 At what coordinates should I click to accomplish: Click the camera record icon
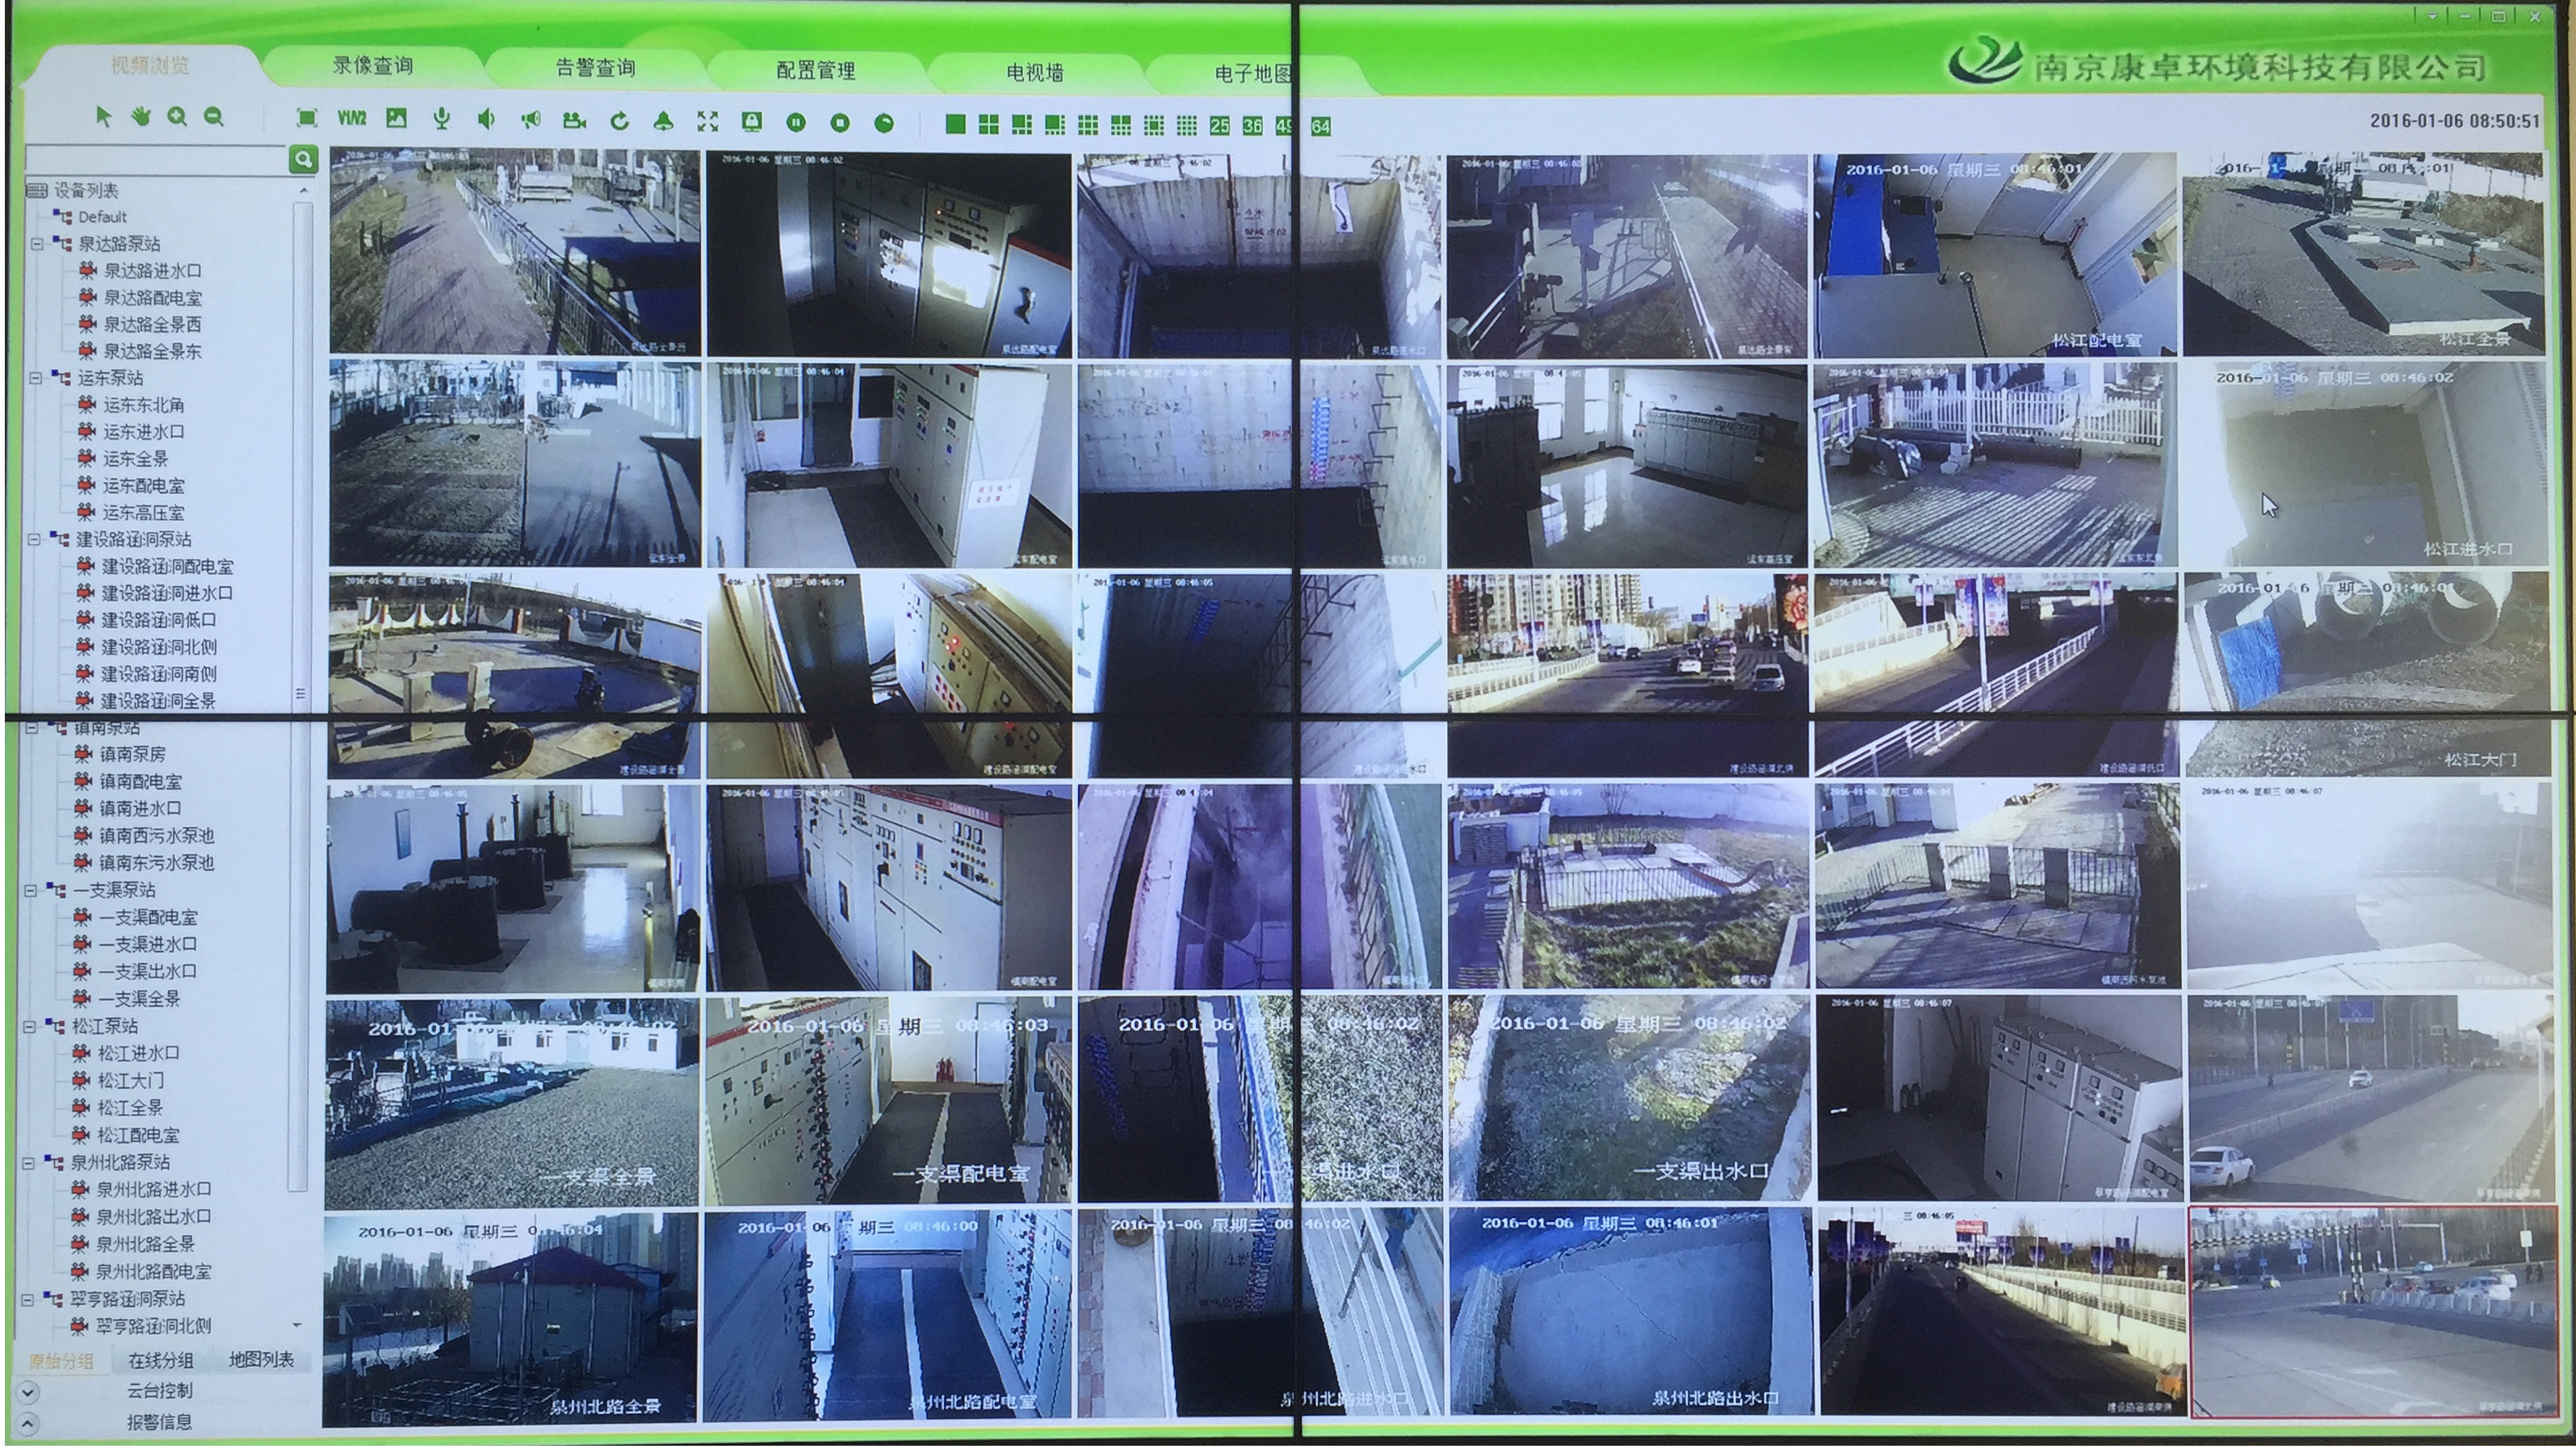(574, 121)
